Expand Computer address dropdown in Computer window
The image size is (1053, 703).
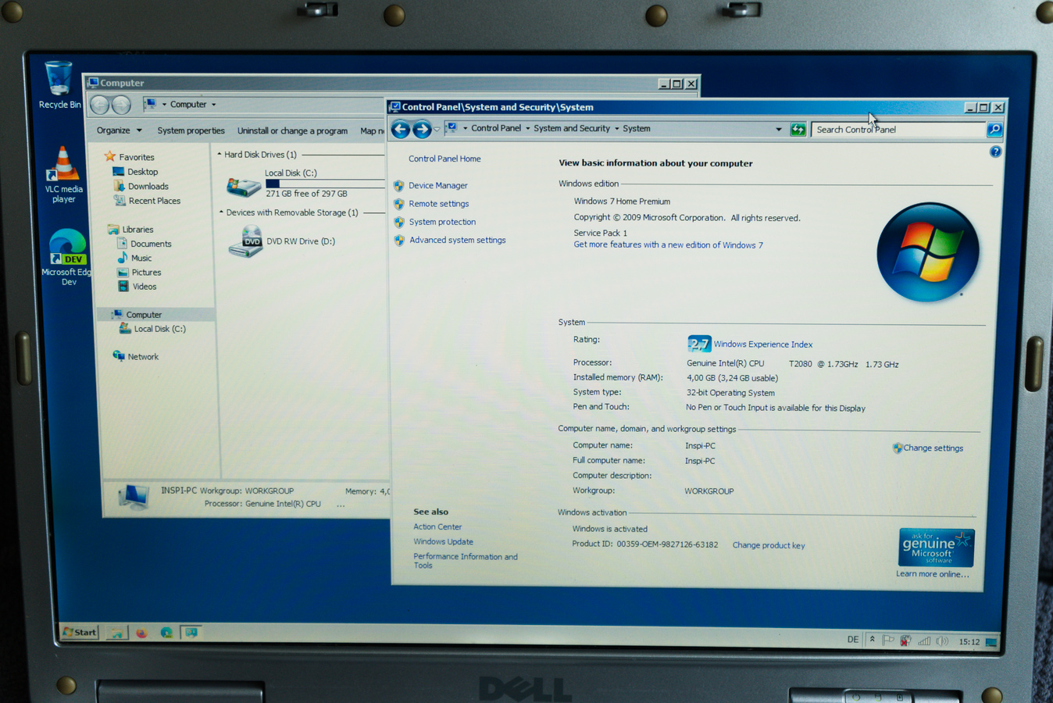pyautogui.click(x=213, y=105)
